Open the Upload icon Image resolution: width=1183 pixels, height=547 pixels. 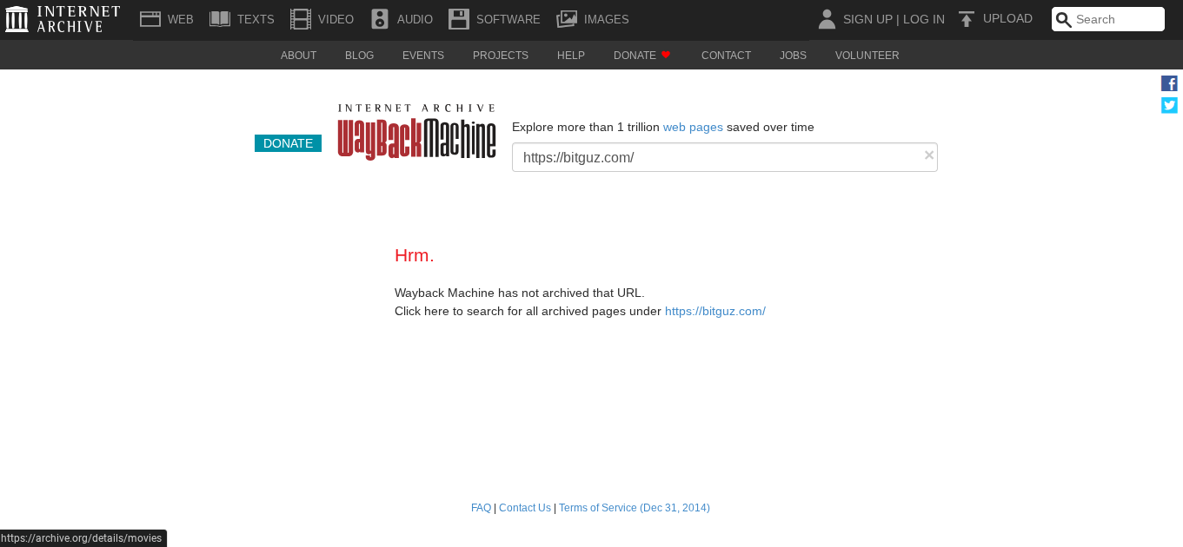tap(967, 18)
